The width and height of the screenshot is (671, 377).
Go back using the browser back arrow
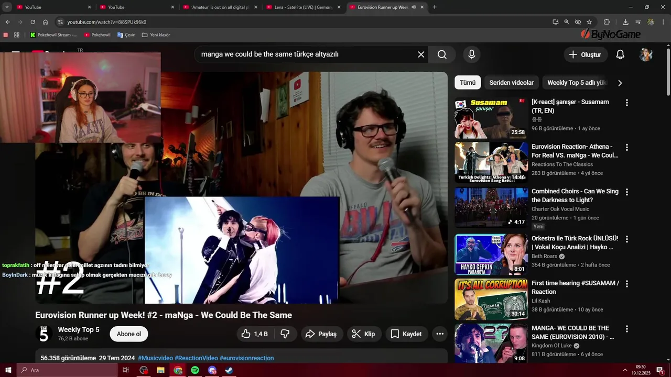[x=7, y=22]
